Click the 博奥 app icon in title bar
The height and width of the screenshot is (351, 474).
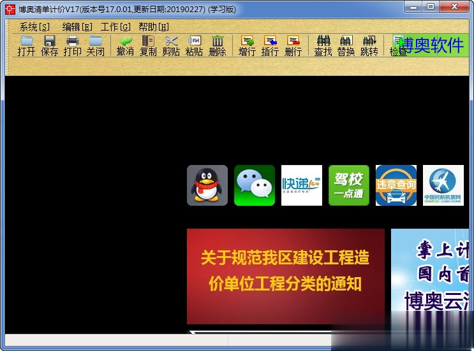[10, 9]
